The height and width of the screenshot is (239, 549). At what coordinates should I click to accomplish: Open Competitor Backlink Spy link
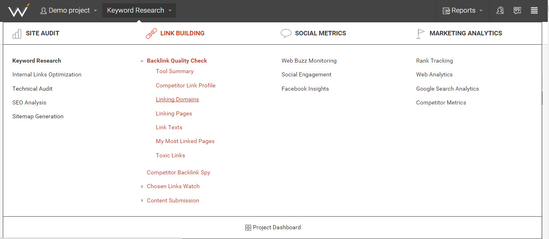179,172
